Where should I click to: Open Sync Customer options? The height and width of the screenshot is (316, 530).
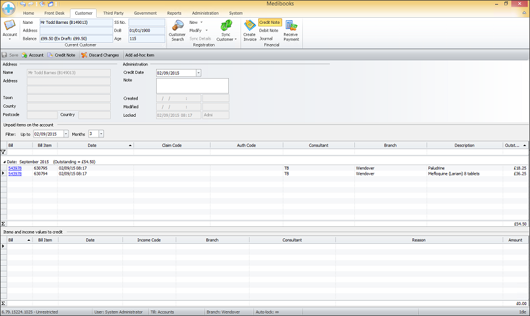[225, 30]
